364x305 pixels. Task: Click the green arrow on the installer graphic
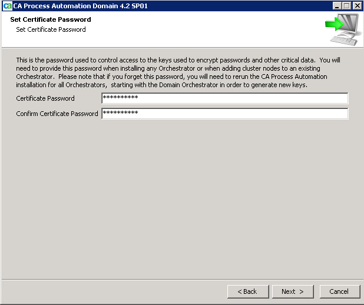click(x=334, y=25)
